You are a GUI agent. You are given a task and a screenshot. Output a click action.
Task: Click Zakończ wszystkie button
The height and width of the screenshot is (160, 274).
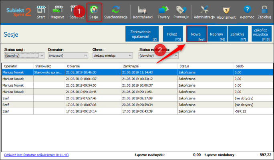(x=259, y=34)
